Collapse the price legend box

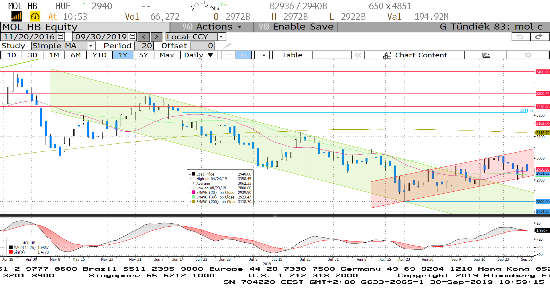tap(190, 174)
